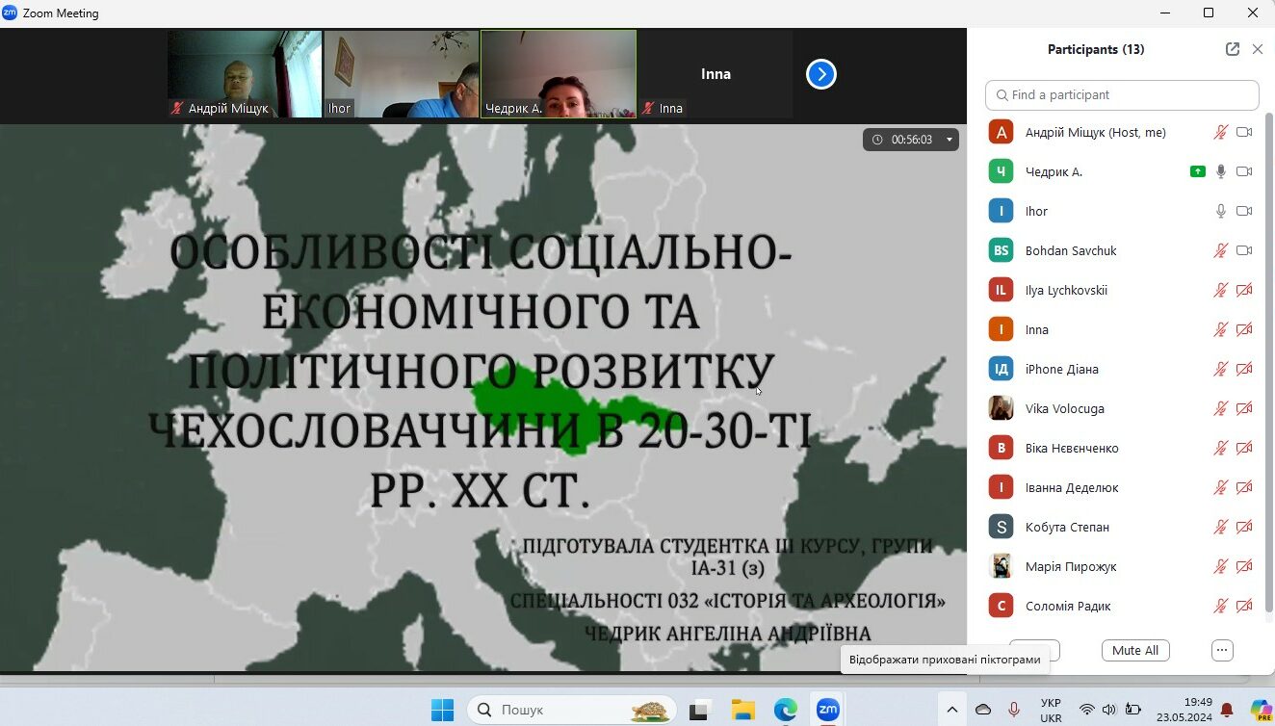Select Соломія Радик in participants list
The width and height of the screenshot is (1275, 726).
click(1067, 606)
